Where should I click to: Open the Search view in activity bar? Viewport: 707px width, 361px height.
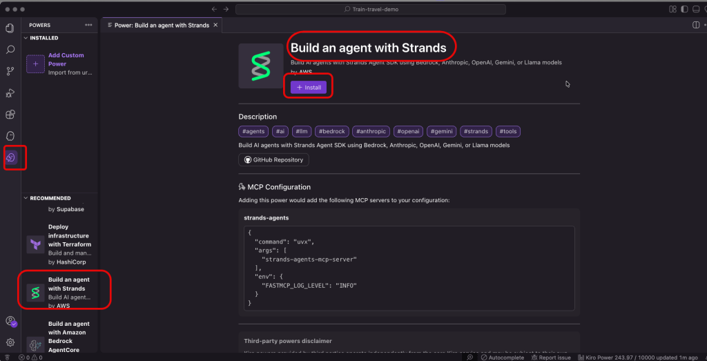[10, 50]
